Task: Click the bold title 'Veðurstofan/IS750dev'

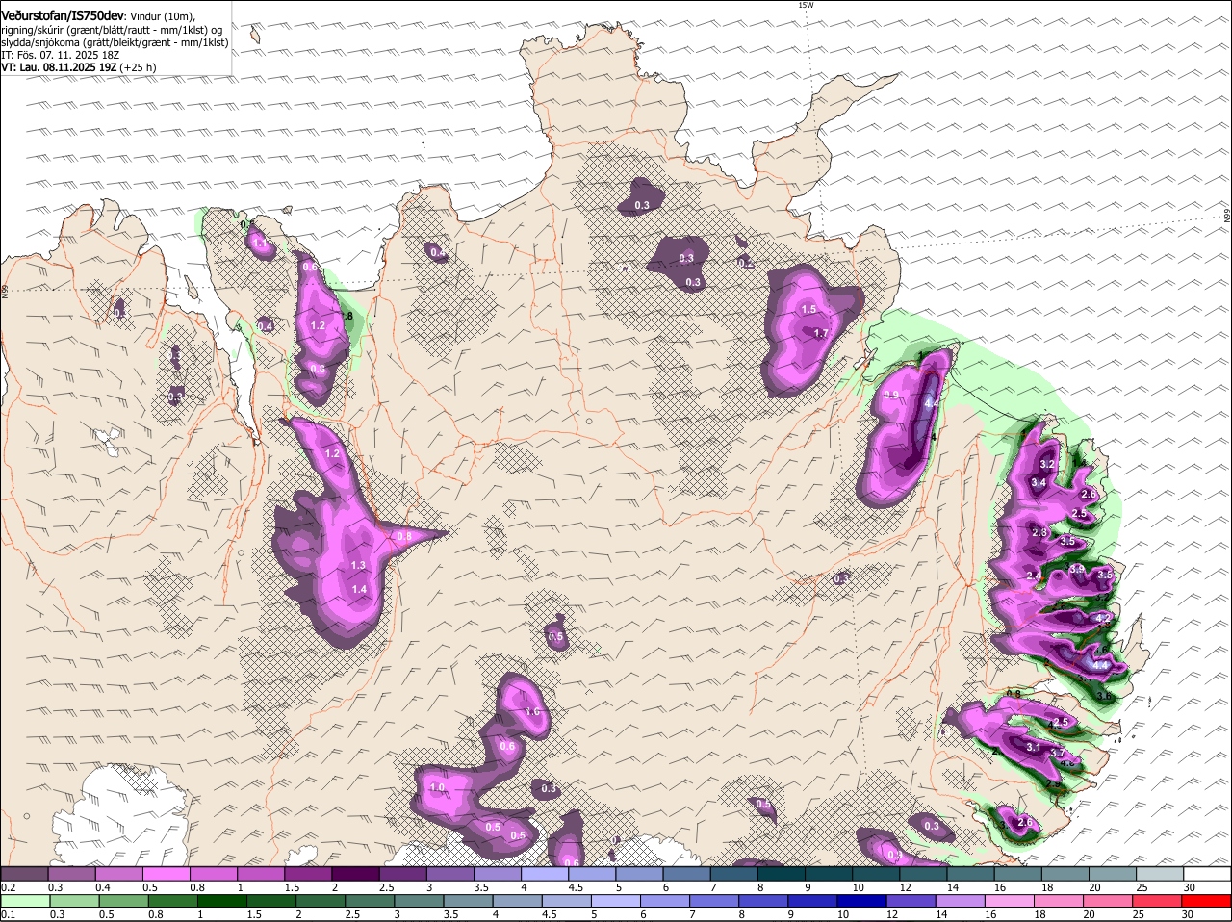Action: [63, 16]
